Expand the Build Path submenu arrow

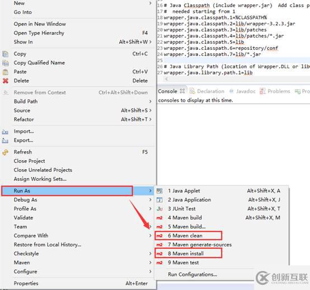coord(151,101)
